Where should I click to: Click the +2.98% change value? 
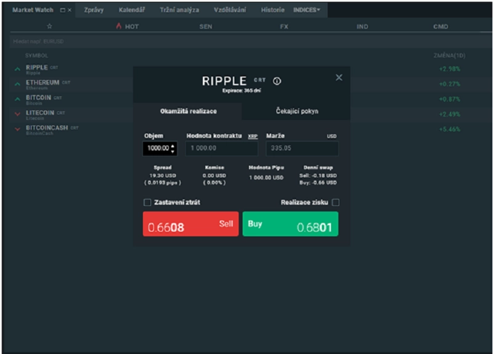[450, 69]
